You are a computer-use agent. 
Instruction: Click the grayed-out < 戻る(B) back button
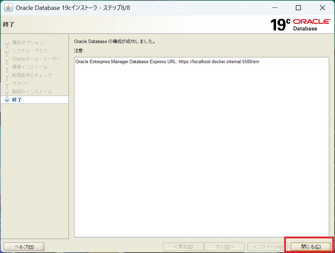pyautogui.click(x=183, y=247)
